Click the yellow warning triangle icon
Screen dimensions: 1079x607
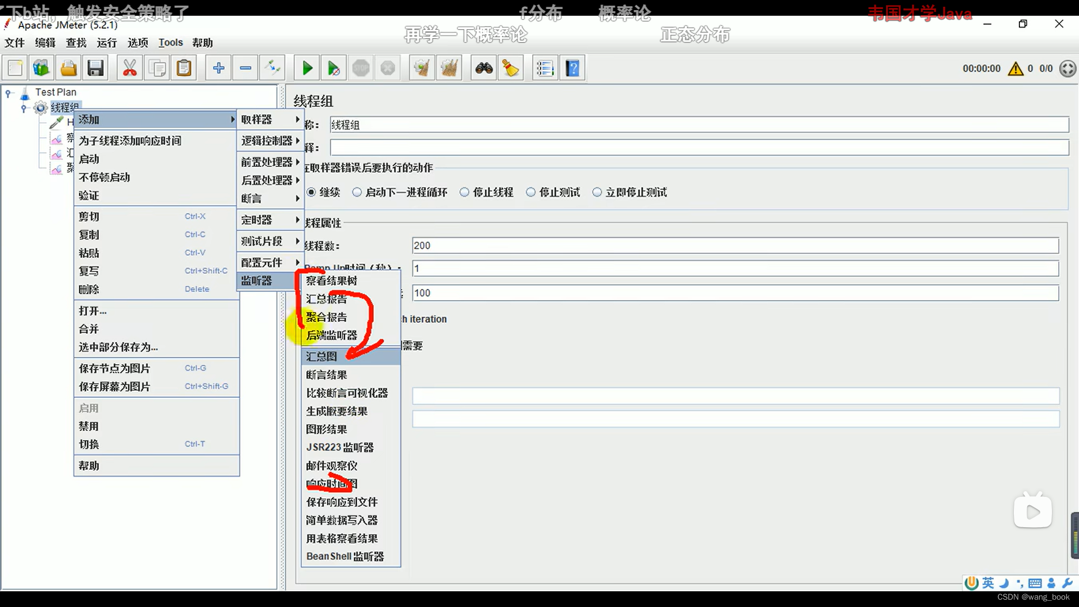click(x=1015, y=69)
